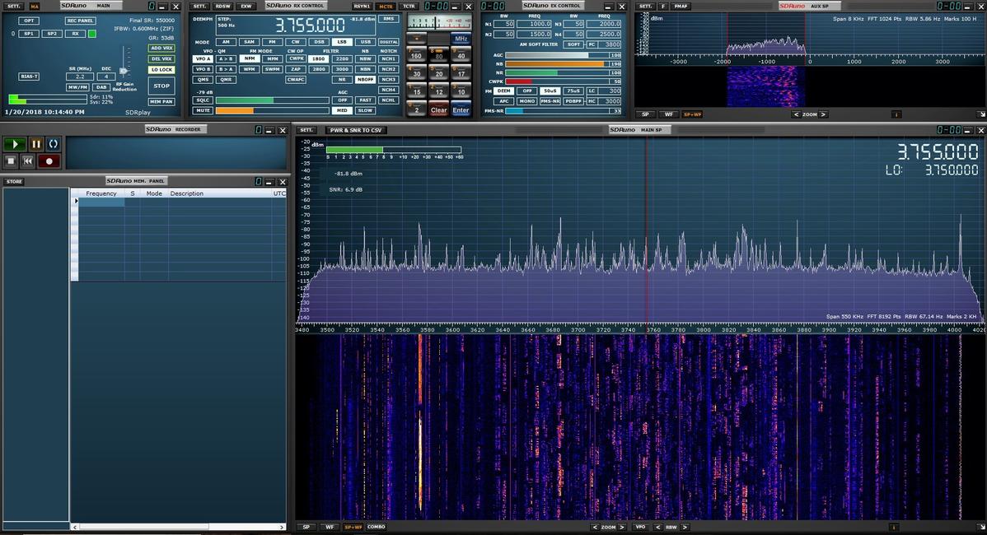Zoom in Aux SP with the right arrow
The width and height of the screenshot is (987, 535).
pyautogui.click(x=823, y=114)
